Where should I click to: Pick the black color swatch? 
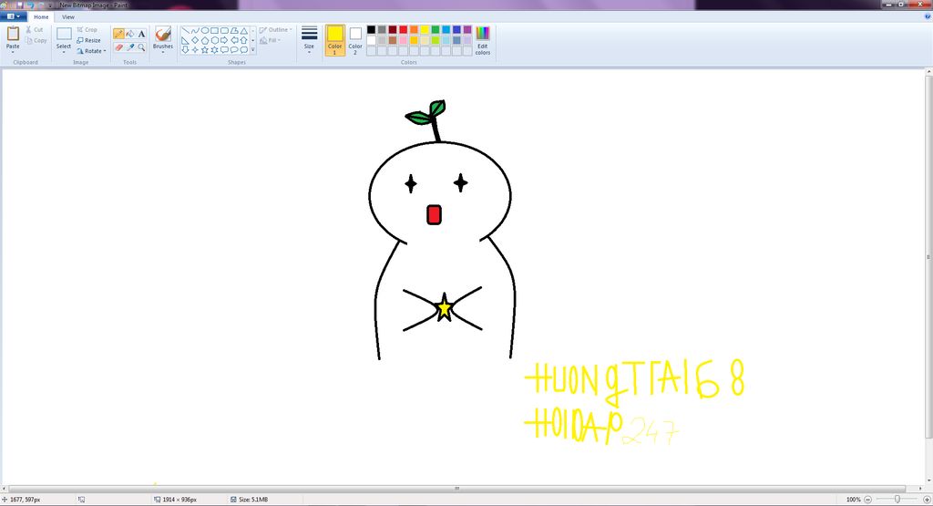(372, 30)
